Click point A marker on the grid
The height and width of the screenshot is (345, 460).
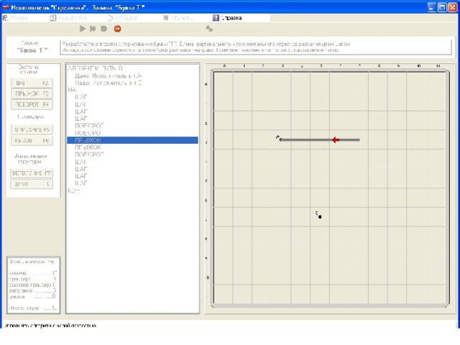click(x=279, y=139)
